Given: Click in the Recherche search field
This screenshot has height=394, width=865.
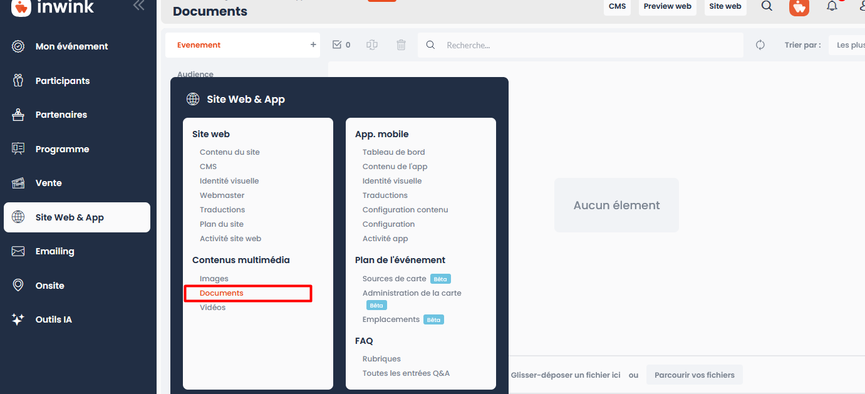Looking at the screenshot, I should point(589,45).
